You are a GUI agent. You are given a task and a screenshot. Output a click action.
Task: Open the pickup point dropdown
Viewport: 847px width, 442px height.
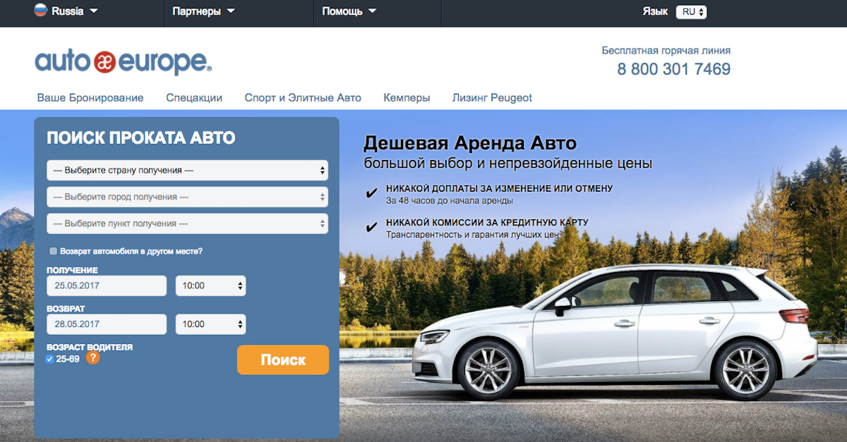pyautogui.click(x=187, y=223)
